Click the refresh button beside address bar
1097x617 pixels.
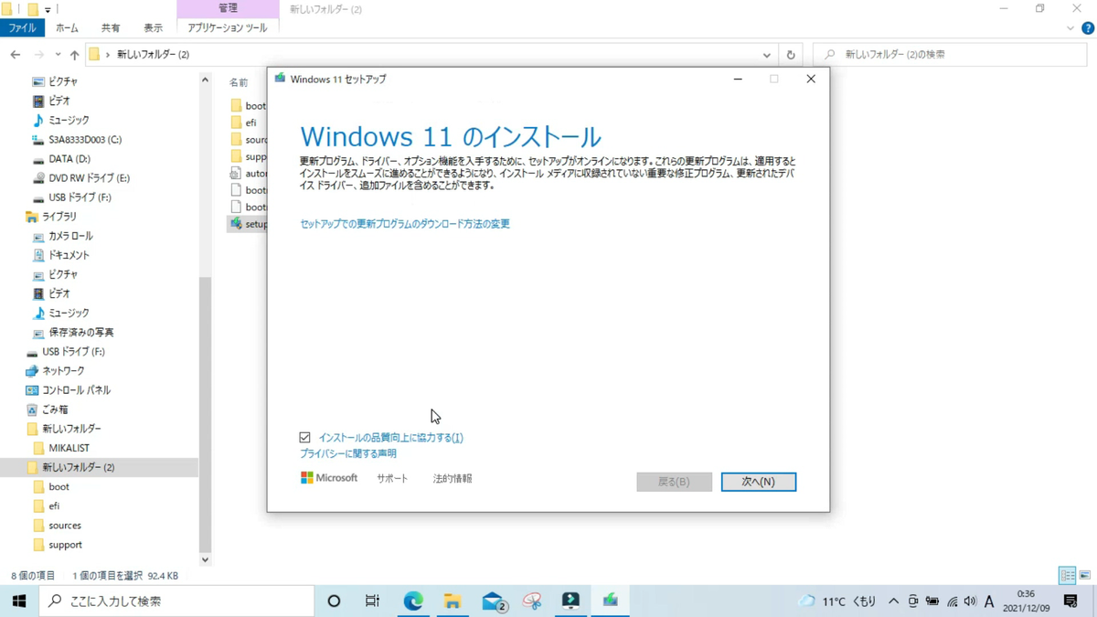791,55
